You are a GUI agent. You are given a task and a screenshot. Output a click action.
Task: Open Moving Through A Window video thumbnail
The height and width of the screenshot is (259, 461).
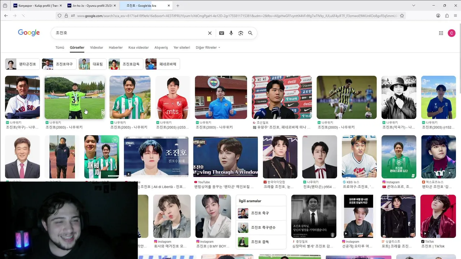point(225,157)
